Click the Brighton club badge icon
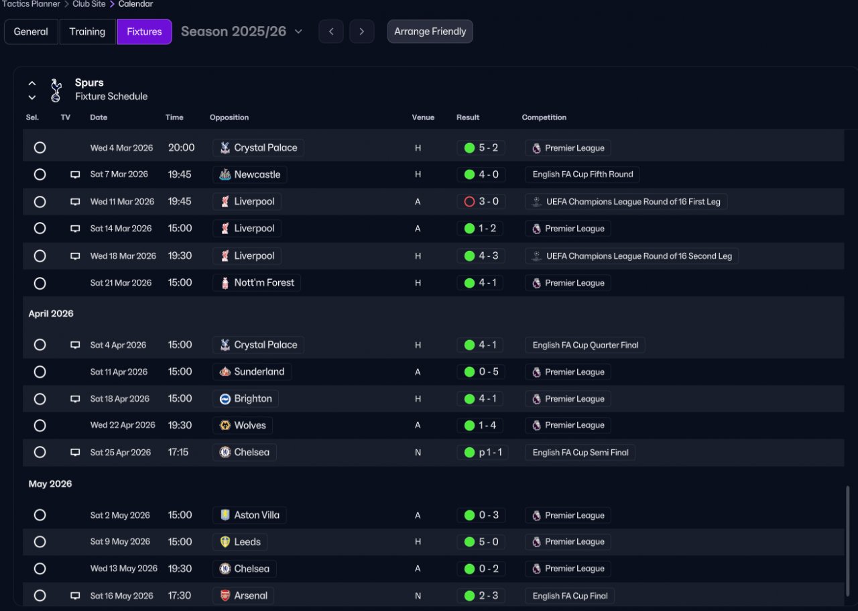The width and height of the screenshot is (858, 611). (x=225, y=398)
